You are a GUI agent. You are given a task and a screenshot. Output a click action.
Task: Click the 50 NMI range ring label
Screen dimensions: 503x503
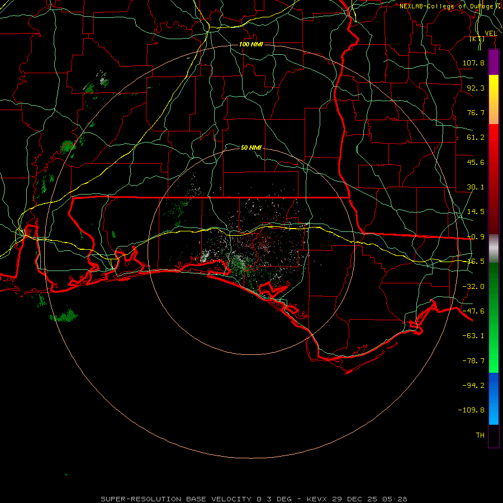coord(251,148)
